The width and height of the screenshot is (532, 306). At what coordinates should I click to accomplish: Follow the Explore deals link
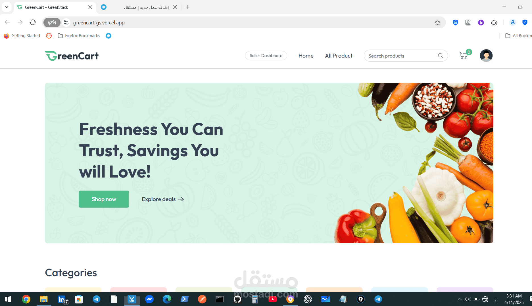pyautogui.click(x=163, y=199)
